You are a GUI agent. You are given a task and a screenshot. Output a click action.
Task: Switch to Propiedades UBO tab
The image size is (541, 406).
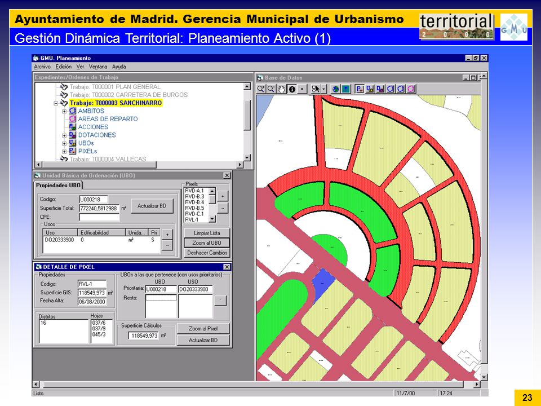click(x=58, y=186)
